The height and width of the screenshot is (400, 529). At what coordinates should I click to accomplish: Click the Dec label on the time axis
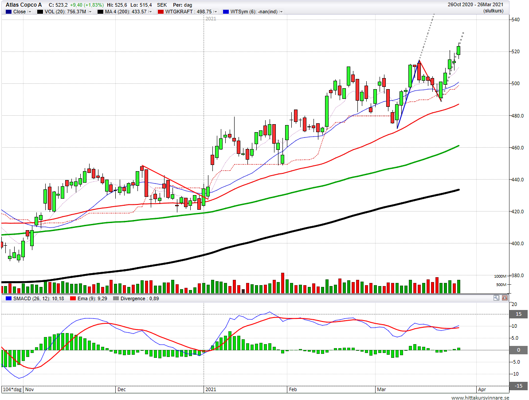(121, 389)
